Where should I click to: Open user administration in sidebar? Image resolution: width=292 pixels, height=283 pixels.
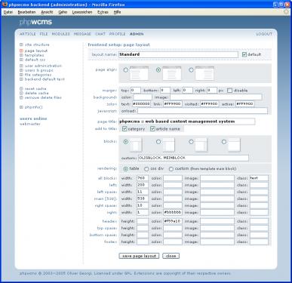43,66
